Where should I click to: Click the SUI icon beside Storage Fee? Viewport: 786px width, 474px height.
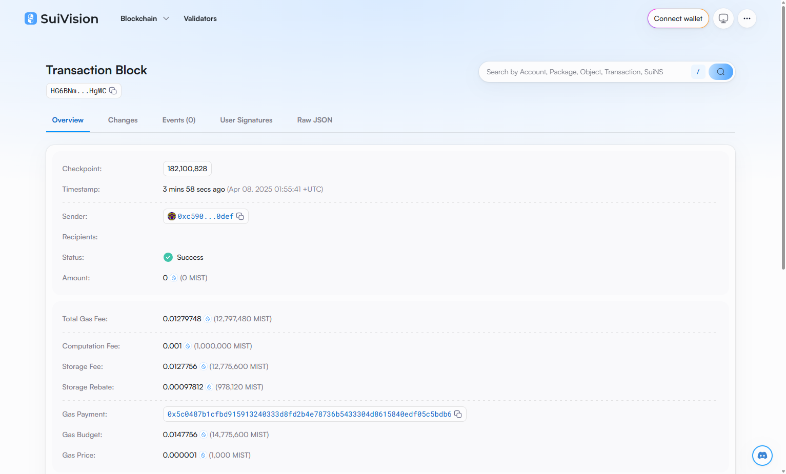point(204,366)
